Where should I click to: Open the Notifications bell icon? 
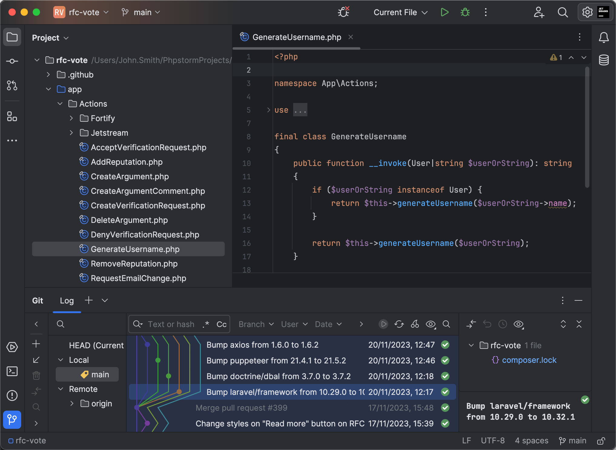pyautogui.click(x=604, y=37)
